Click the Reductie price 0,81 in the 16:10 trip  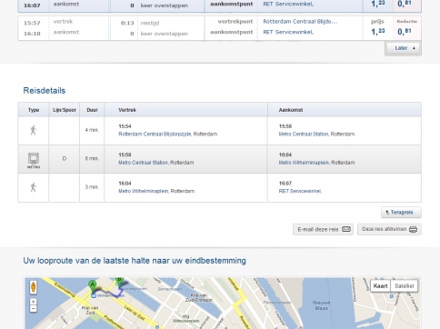click(x=405, y=31)
